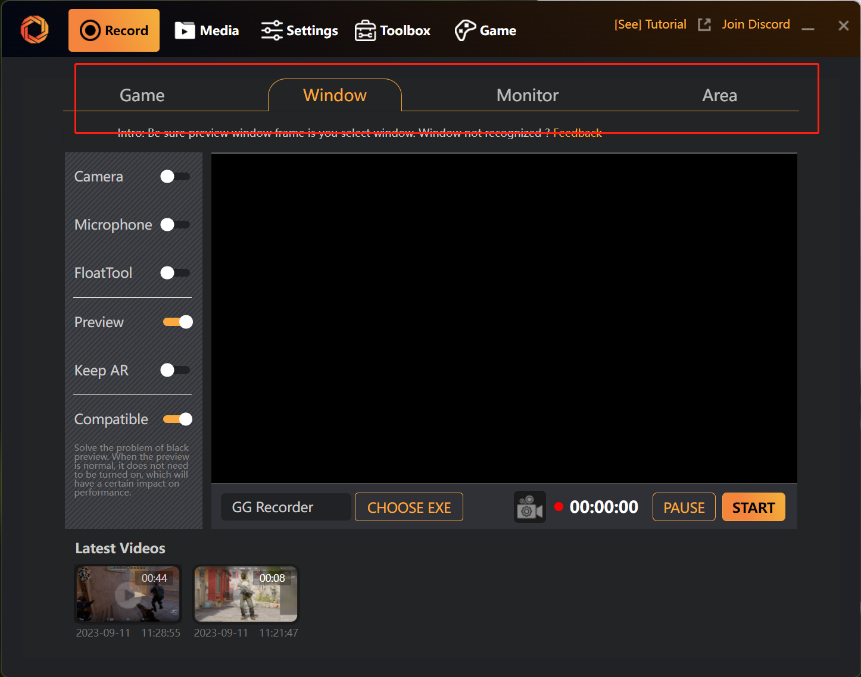861x677 pixels.
Task: Switch to the Monitor tab
Action: point(527,95)
